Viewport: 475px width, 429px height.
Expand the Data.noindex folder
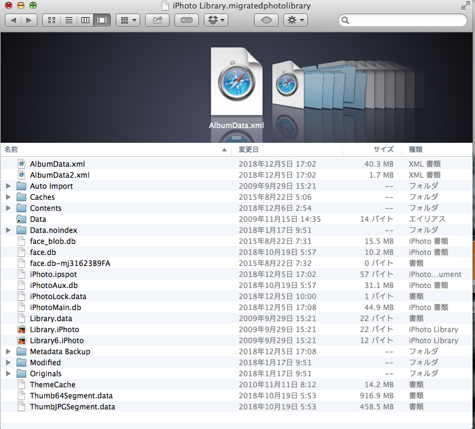tap(8, 230)
